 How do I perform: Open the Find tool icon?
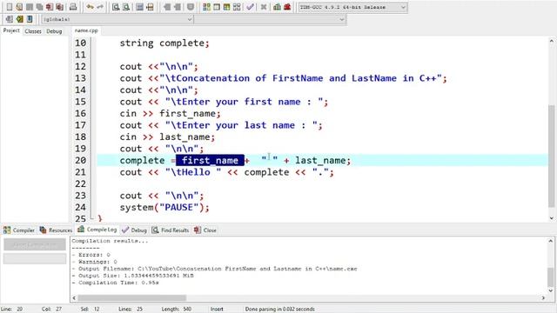coord(116,7)
